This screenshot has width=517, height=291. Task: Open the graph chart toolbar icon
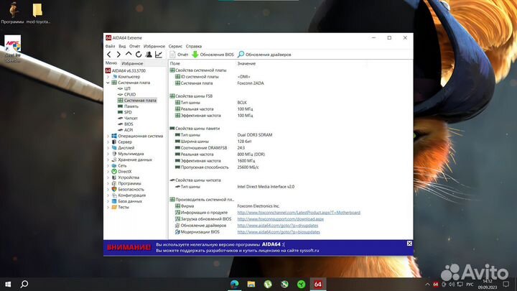[x=159, y=55]
